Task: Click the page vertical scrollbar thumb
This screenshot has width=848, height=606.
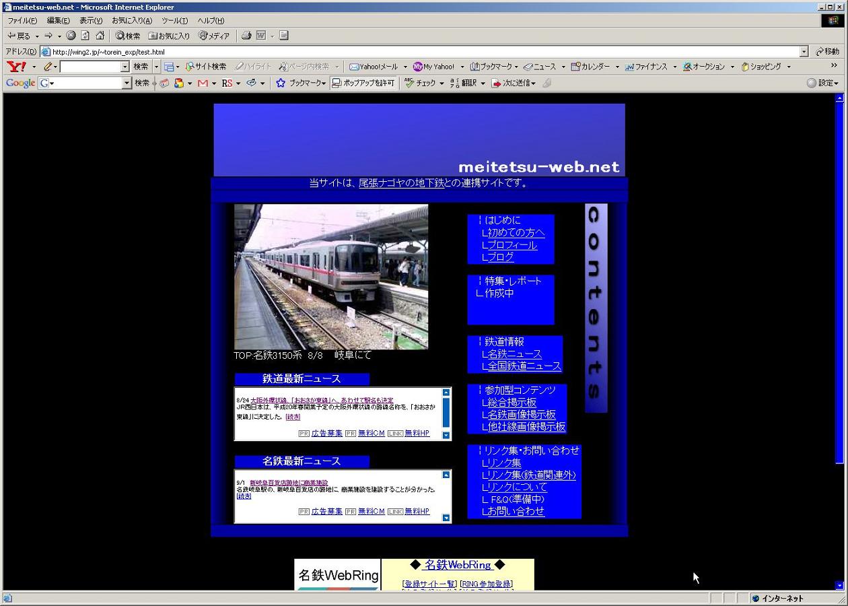Action: (x=839, y=283)
